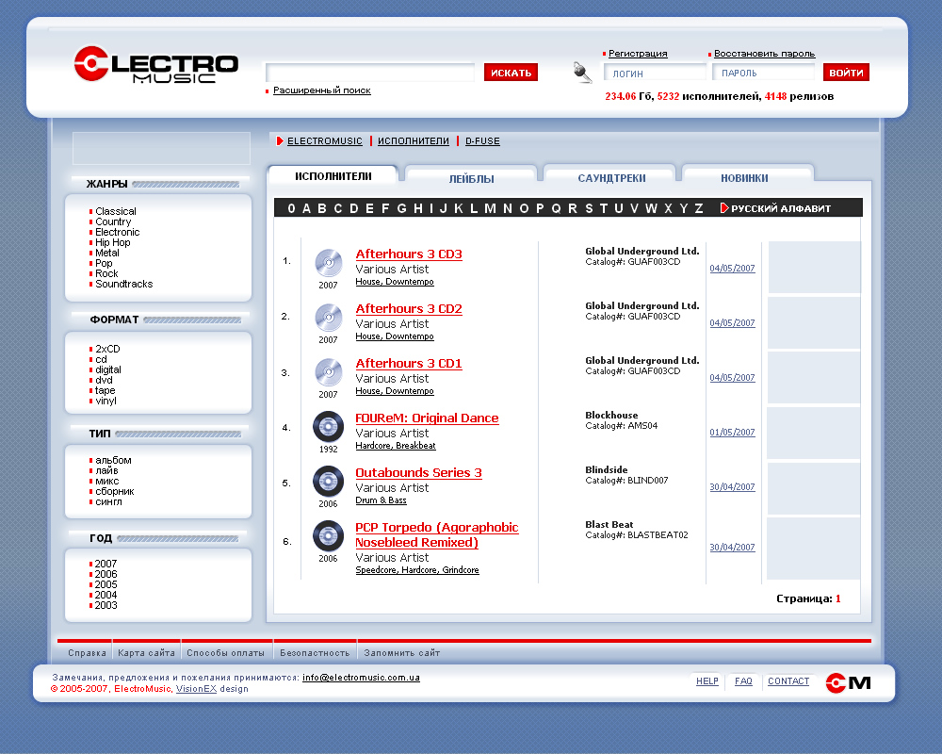Select the НОВИНКИ tab
This screenshot has height=754, width=942.
744,178
